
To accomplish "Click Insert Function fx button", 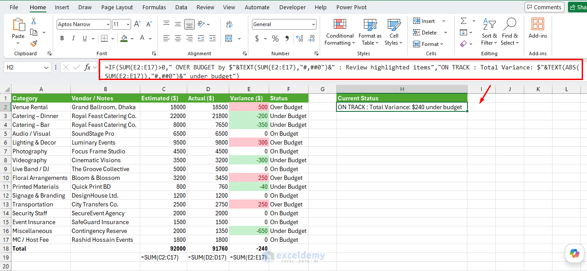I will pyautogui.click(x=88, y=68).
